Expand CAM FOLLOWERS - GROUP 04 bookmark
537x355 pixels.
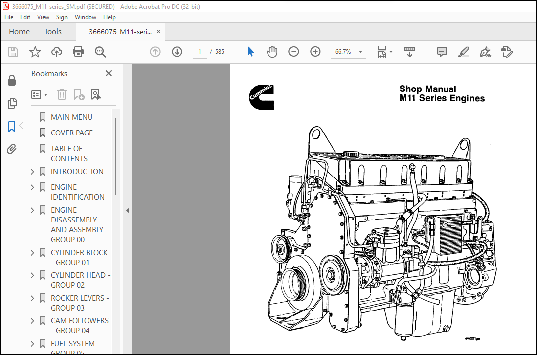click(x=32, y=321)
